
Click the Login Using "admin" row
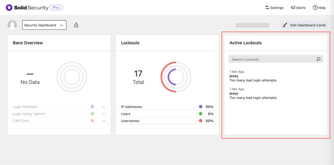(x=59, y=114)
